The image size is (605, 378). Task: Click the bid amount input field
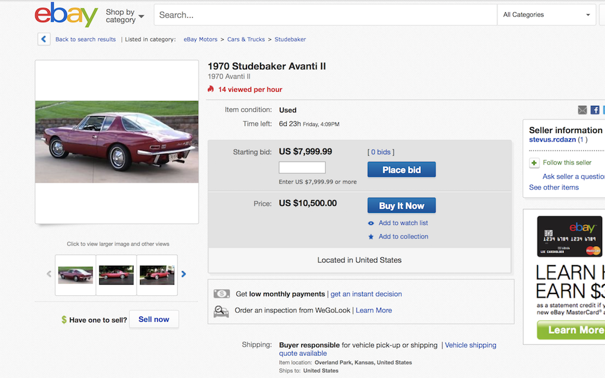pyautogui.click(x=302, y=167)
